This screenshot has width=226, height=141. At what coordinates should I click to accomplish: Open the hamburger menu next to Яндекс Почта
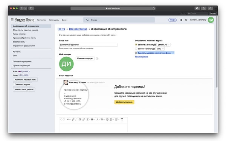point(12,20)
